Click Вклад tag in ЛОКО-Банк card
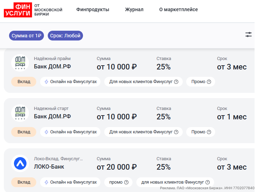 pyautogui.click(x=24, y=182)
